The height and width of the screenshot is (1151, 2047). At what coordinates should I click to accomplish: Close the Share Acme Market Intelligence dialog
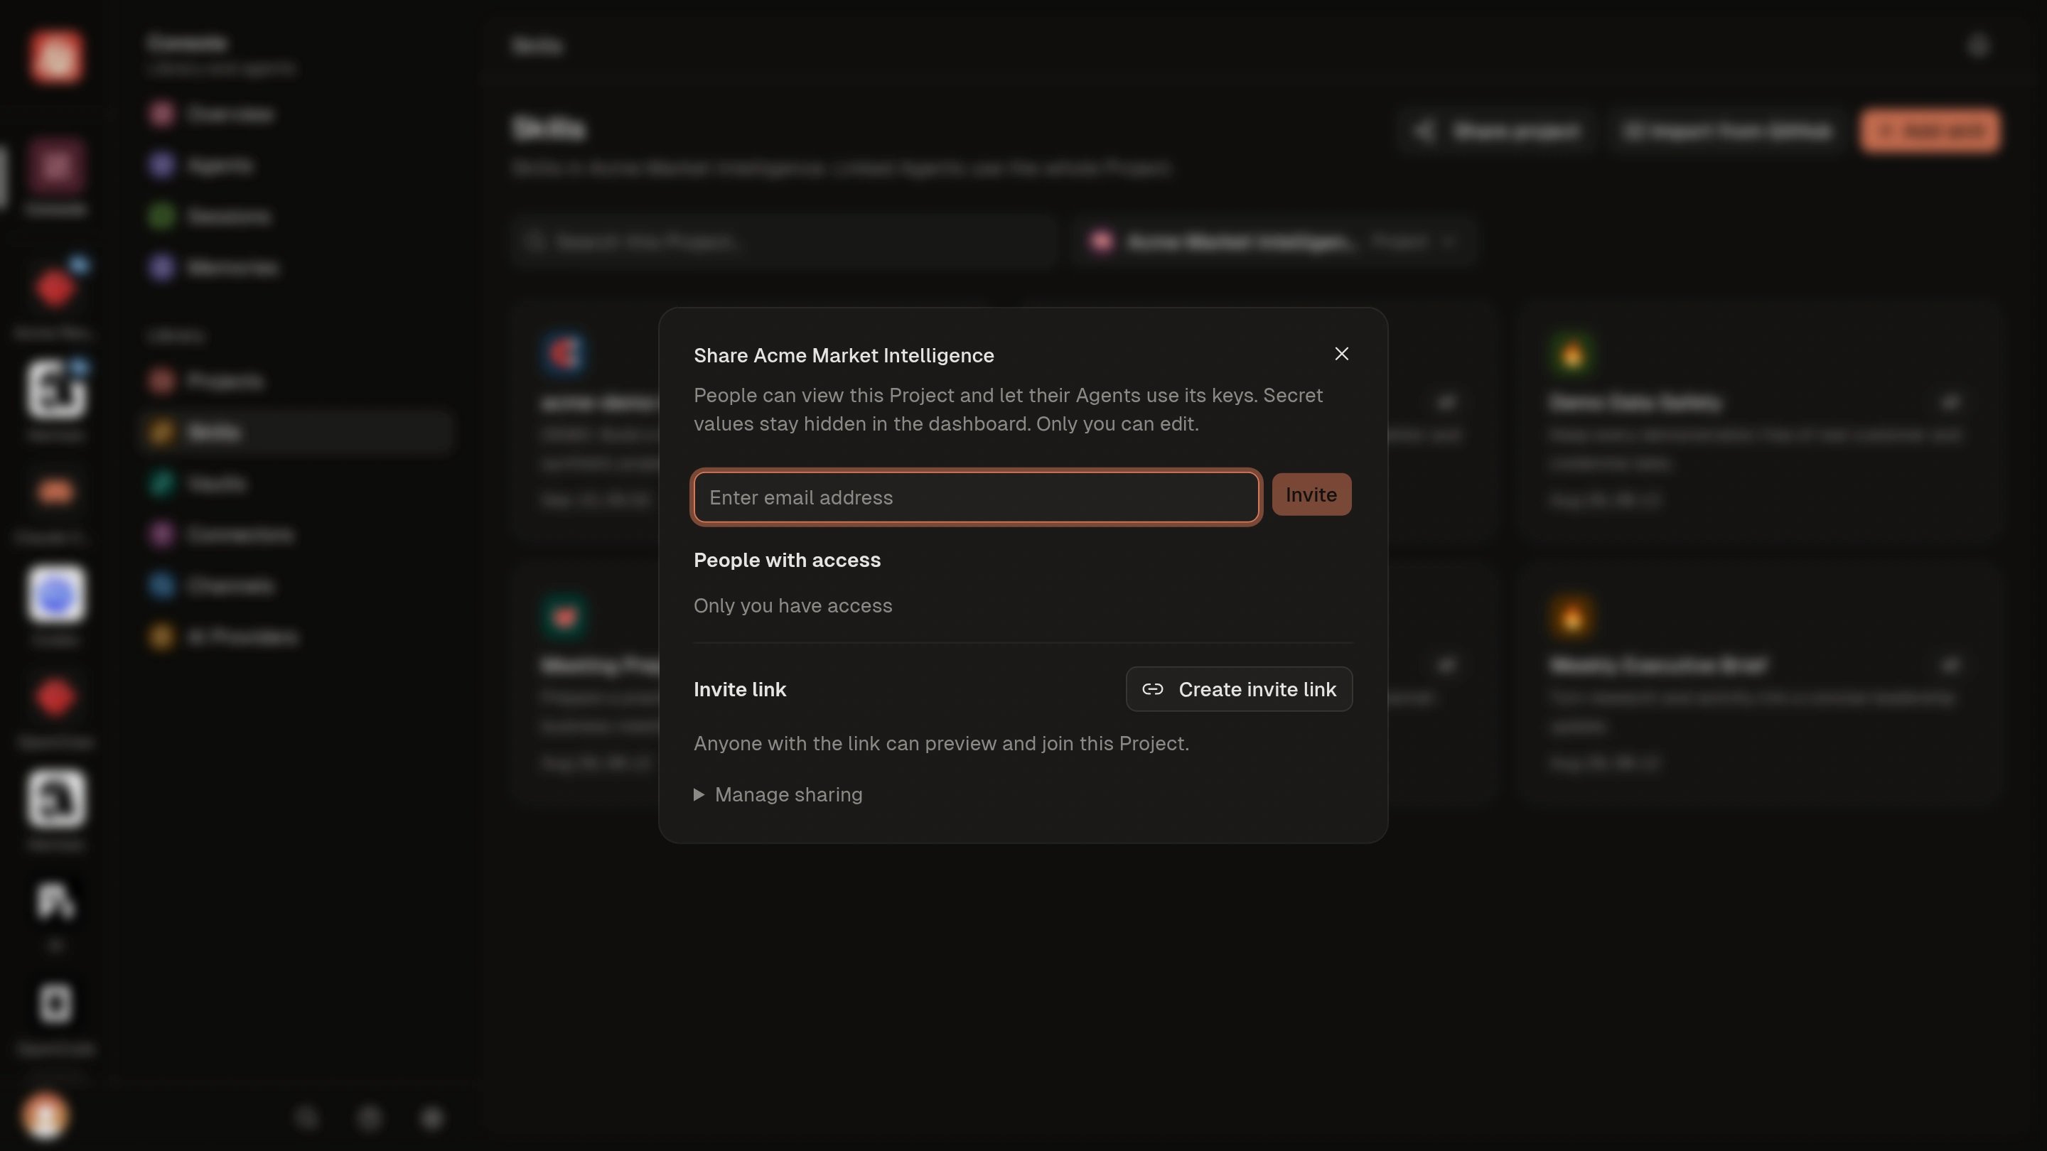point(1341,355)
